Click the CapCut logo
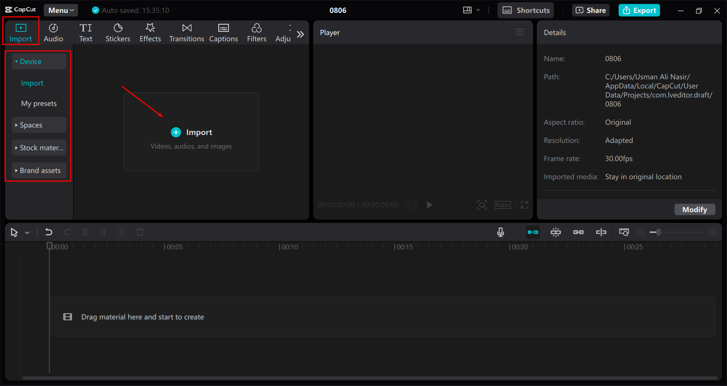The width and height of the screenshot is (727, 386). pos(20,10)
